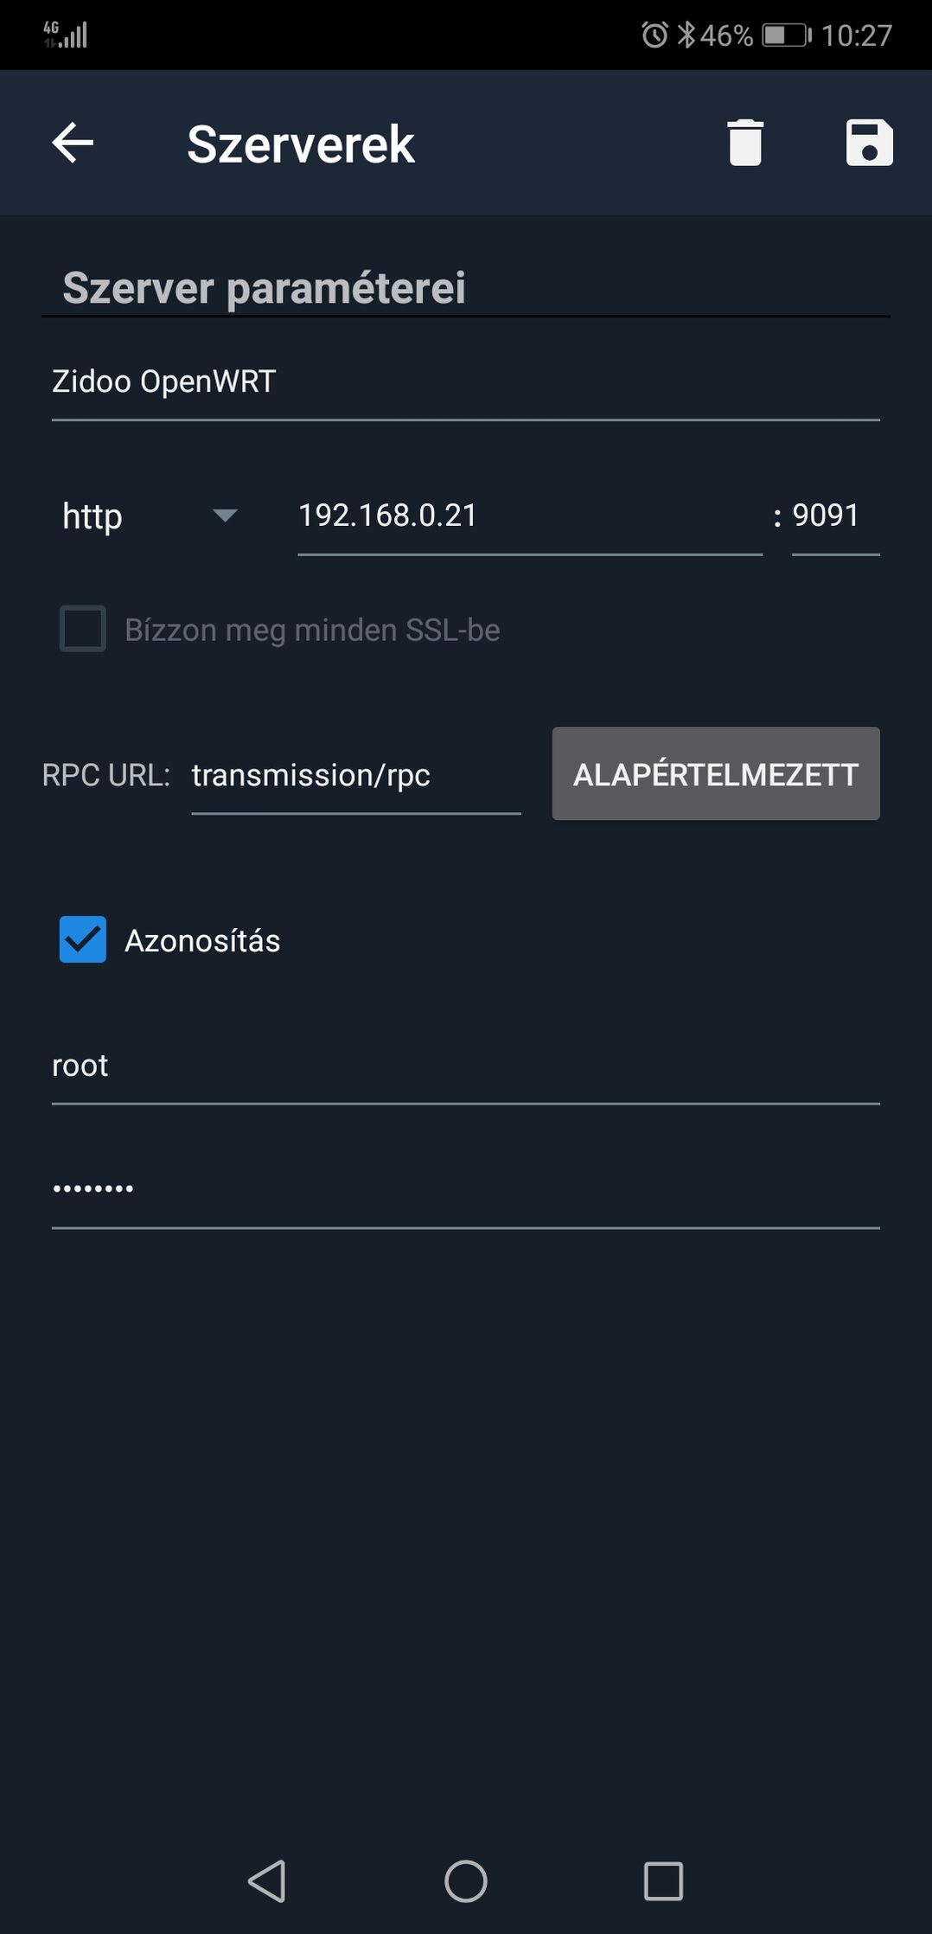
Task: Save server with floppy disk icon
Action: click(x=869, y=143)
